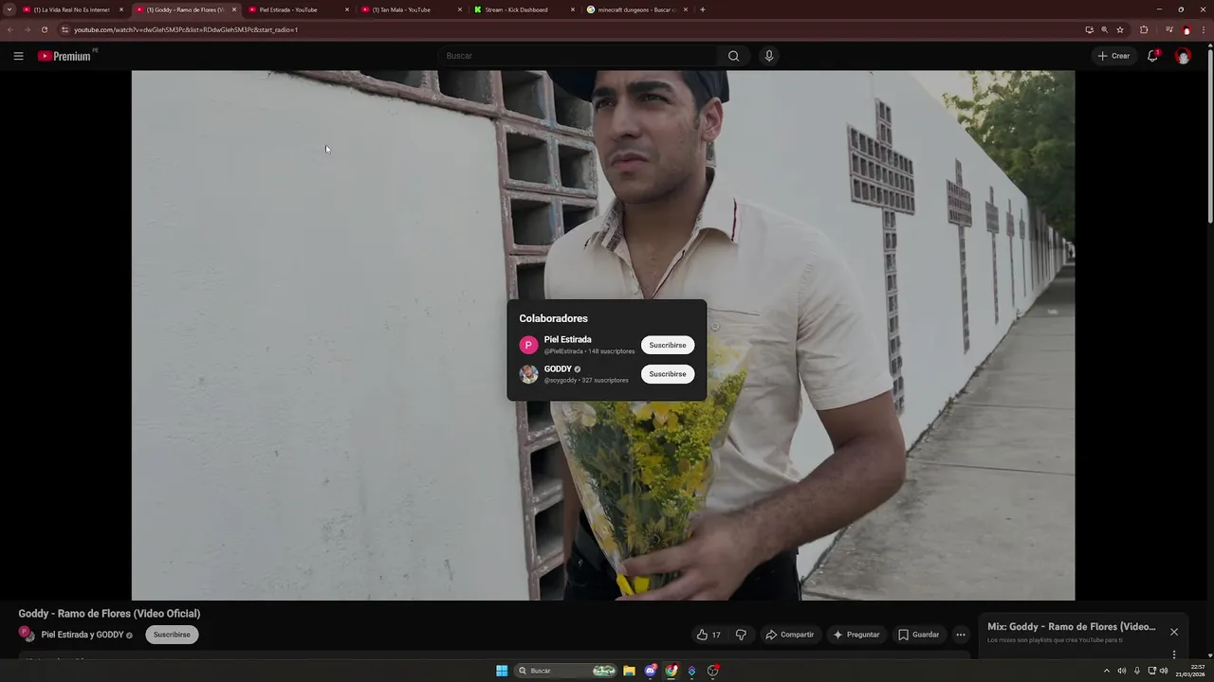
Task: Click the taskbar Buscar search box
Action: click(566, 671)
